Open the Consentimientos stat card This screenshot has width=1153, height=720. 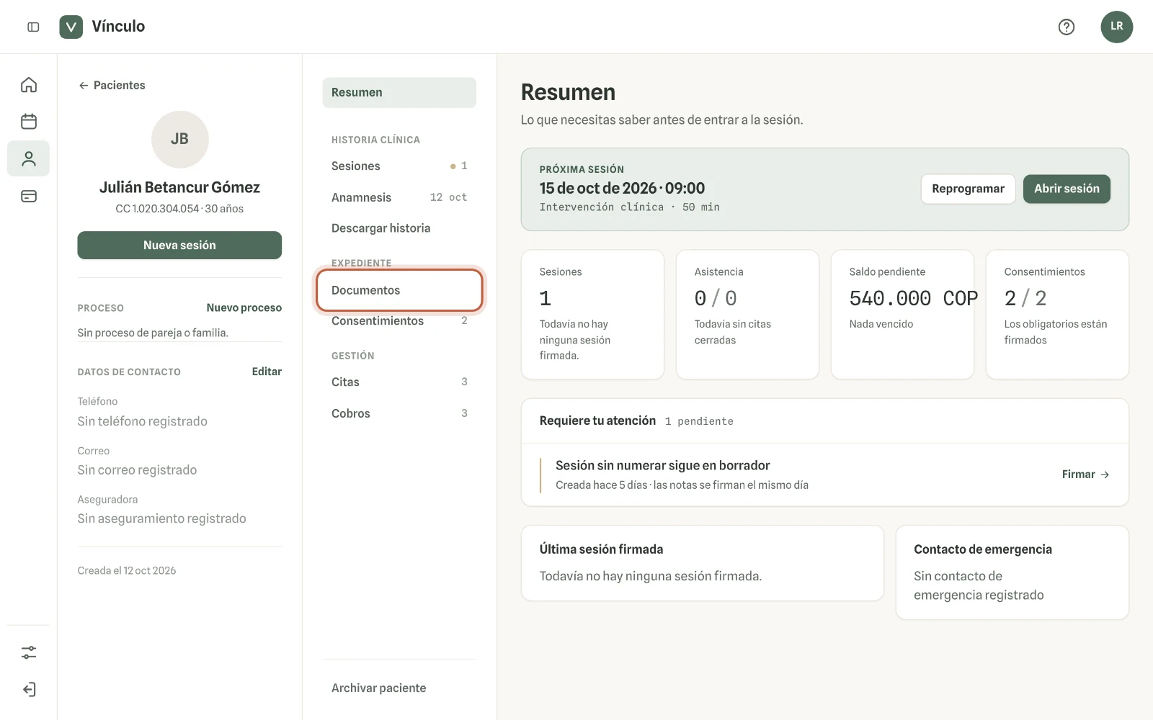coord(1057,315)
